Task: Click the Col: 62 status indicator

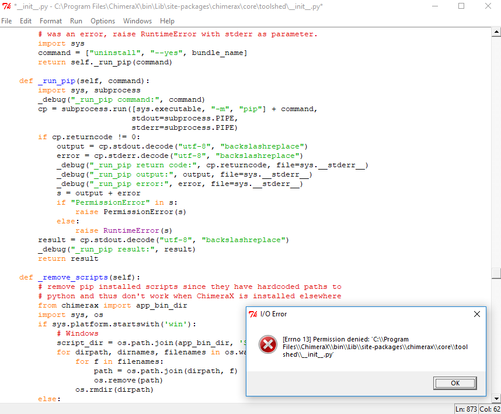Action: (489, 409)
